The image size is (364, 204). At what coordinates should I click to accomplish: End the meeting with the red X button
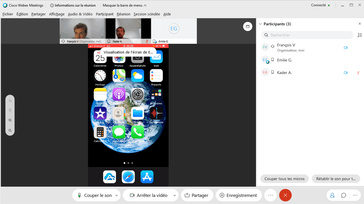click(x=285, y=195)
